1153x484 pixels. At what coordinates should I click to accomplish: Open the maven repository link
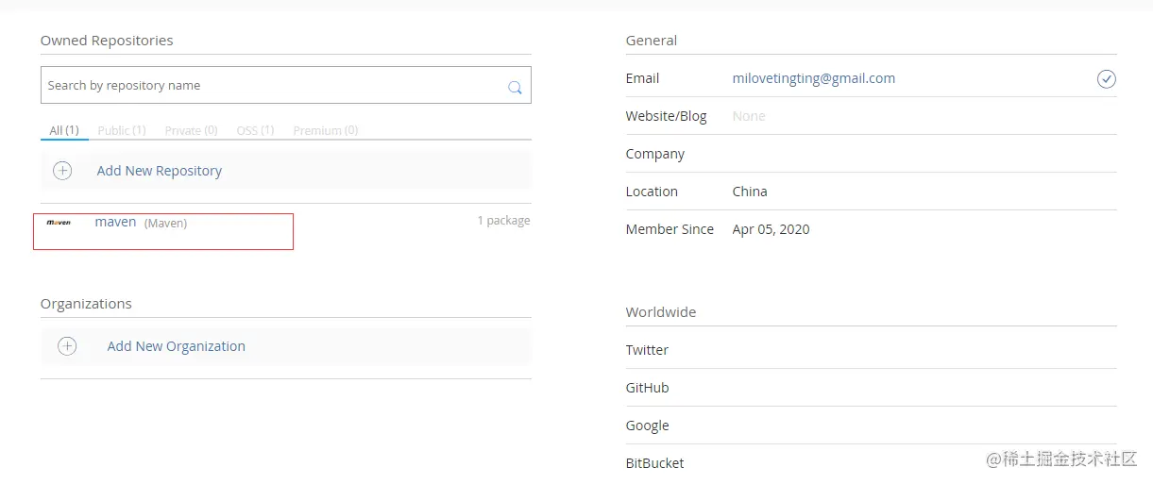(x=115, y=222)
